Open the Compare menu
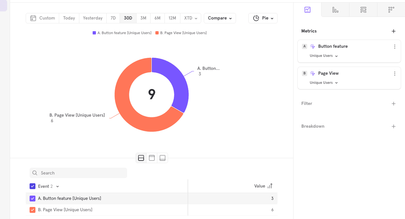This screenshot has width=405, height=219. (220, 18)
